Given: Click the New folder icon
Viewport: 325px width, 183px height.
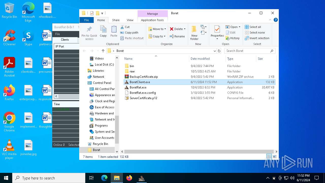Looking at the screenshot, I should pos(194,29).
